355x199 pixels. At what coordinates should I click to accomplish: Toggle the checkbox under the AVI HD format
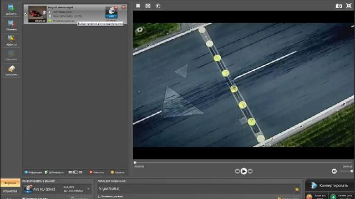[23, 198]
